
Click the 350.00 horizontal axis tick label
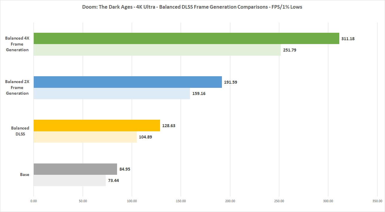click(377, 201)
